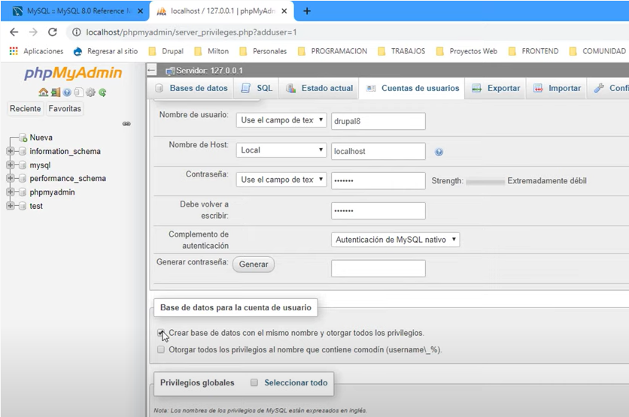Screen dimensions: 629x417
Task: Click the generated password text field
Action: click(378, 268)
